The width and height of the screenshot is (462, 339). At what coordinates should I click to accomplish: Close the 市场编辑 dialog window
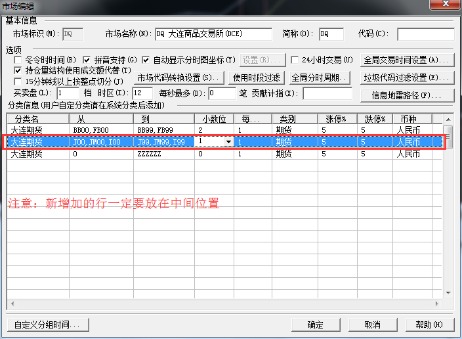click(x=446, y=4)
